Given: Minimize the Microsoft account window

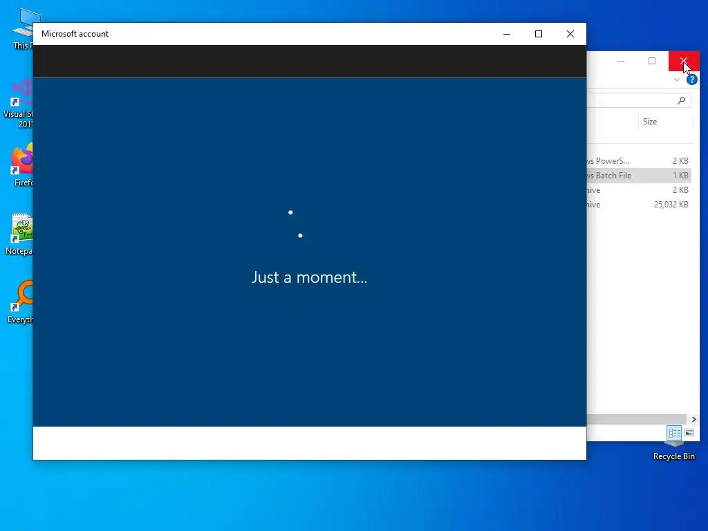Looking at the screenshot, I should [507, 34].
